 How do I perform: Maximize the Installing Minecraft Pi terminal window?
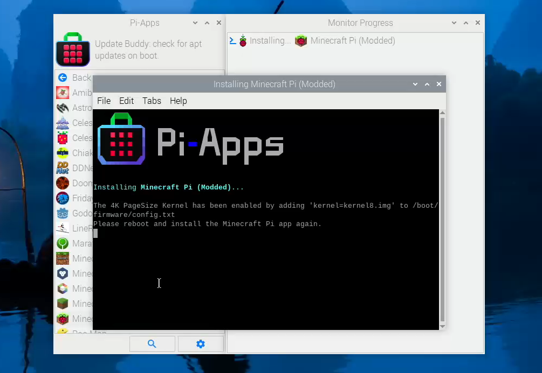pyautogui.click(x=427, y=84)
